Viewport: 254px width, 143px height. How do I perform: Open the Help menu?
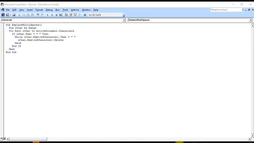click(x=96, y=10)
